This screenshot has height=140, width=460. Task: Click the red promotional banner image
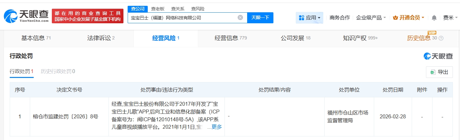(87, 16)
